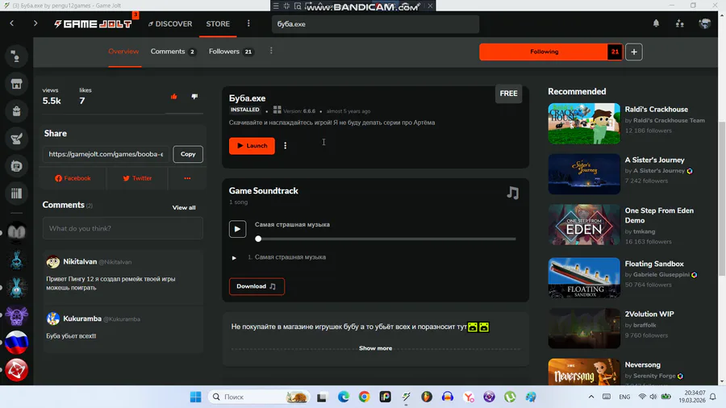Open the sidebar quests icon
Screen dimensions: 726x408
pyautogui.click(x=17, y=139)
